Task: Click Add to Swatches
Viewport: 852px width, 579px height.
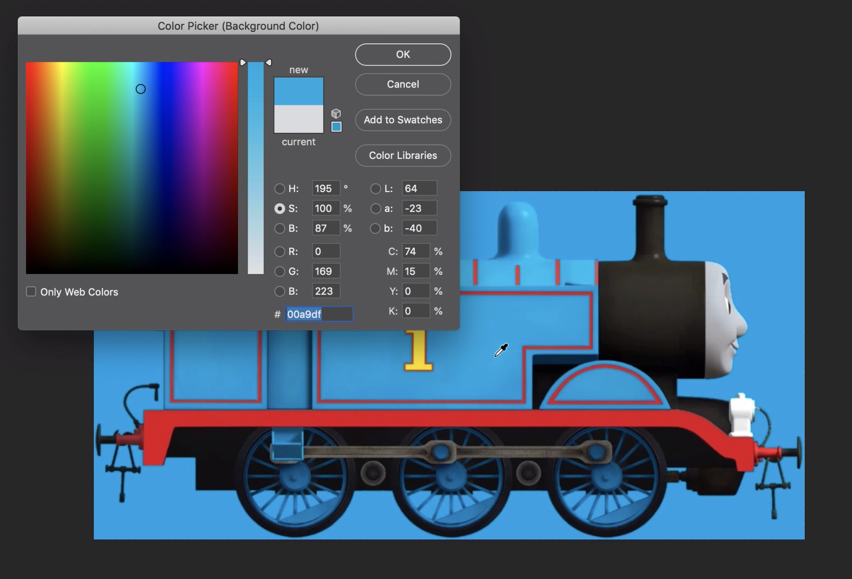Action: coord(403,120)
